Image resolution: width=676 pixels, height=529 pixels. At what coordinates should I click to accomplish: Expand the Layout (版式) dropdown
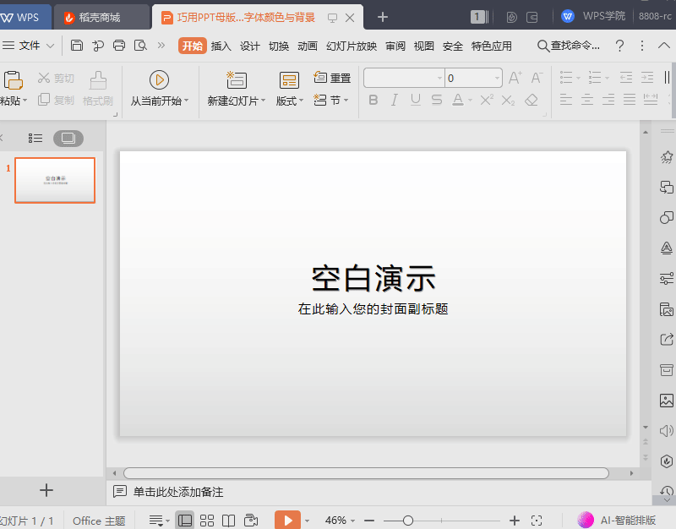click(x=290, y=101)
